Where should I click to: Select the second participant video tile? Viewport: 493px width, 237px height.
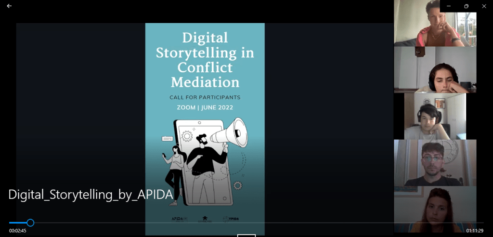coord(435,69)
